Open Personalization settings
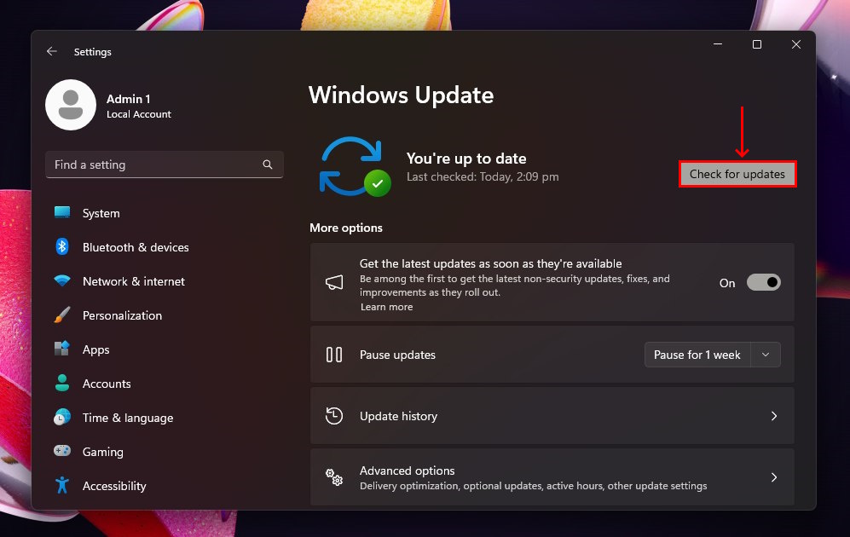The image size is (850, 537). pyautogui.click(x=122, y=316)
